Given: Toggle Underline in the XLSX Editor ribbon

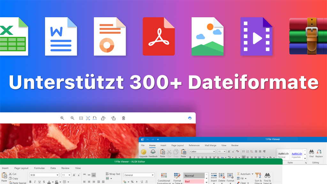Looking at the screenshot, I should pyautogui.click(x=39, y=182).
